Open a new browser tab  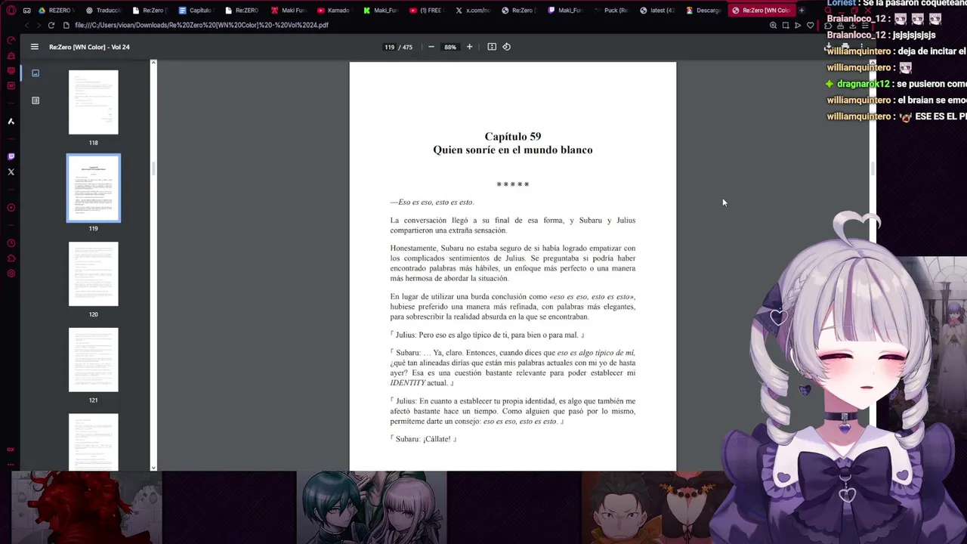click(x=802, y=11)
